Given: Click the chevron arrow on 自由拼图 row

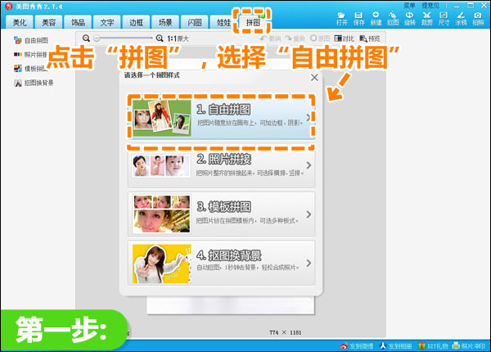Looking at the screenshot, I should (309, 117).
